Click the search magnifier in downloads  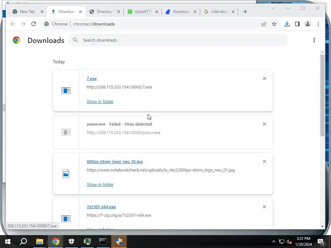coord(75,40)
